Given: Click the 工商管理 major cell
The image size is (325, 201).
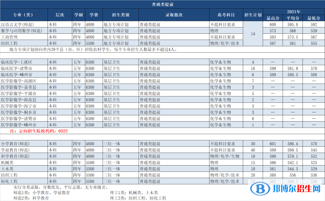Looking at the screenshot, I should pos(24,37).
